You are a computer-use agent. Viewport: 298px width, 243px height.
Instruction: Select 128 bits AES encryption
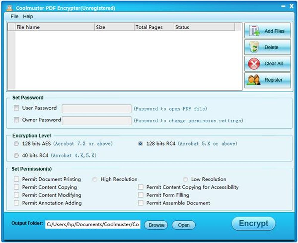[16, 143]
